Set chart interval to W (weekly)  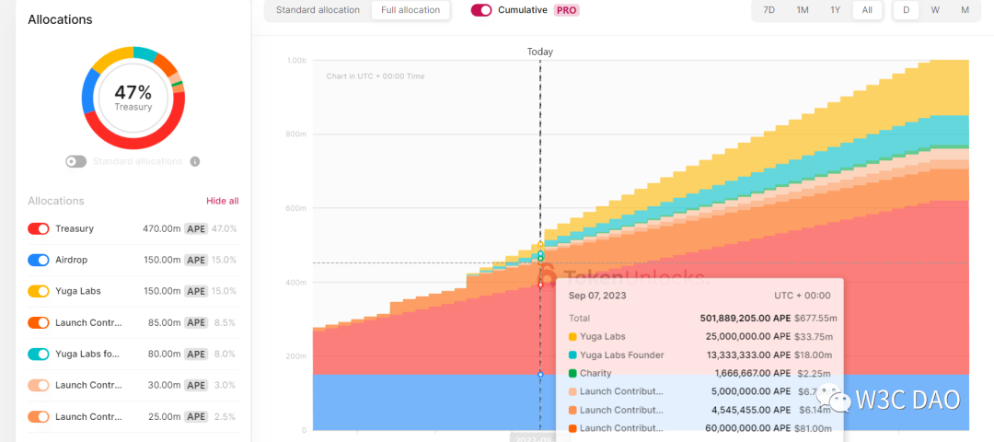point(935,10)
